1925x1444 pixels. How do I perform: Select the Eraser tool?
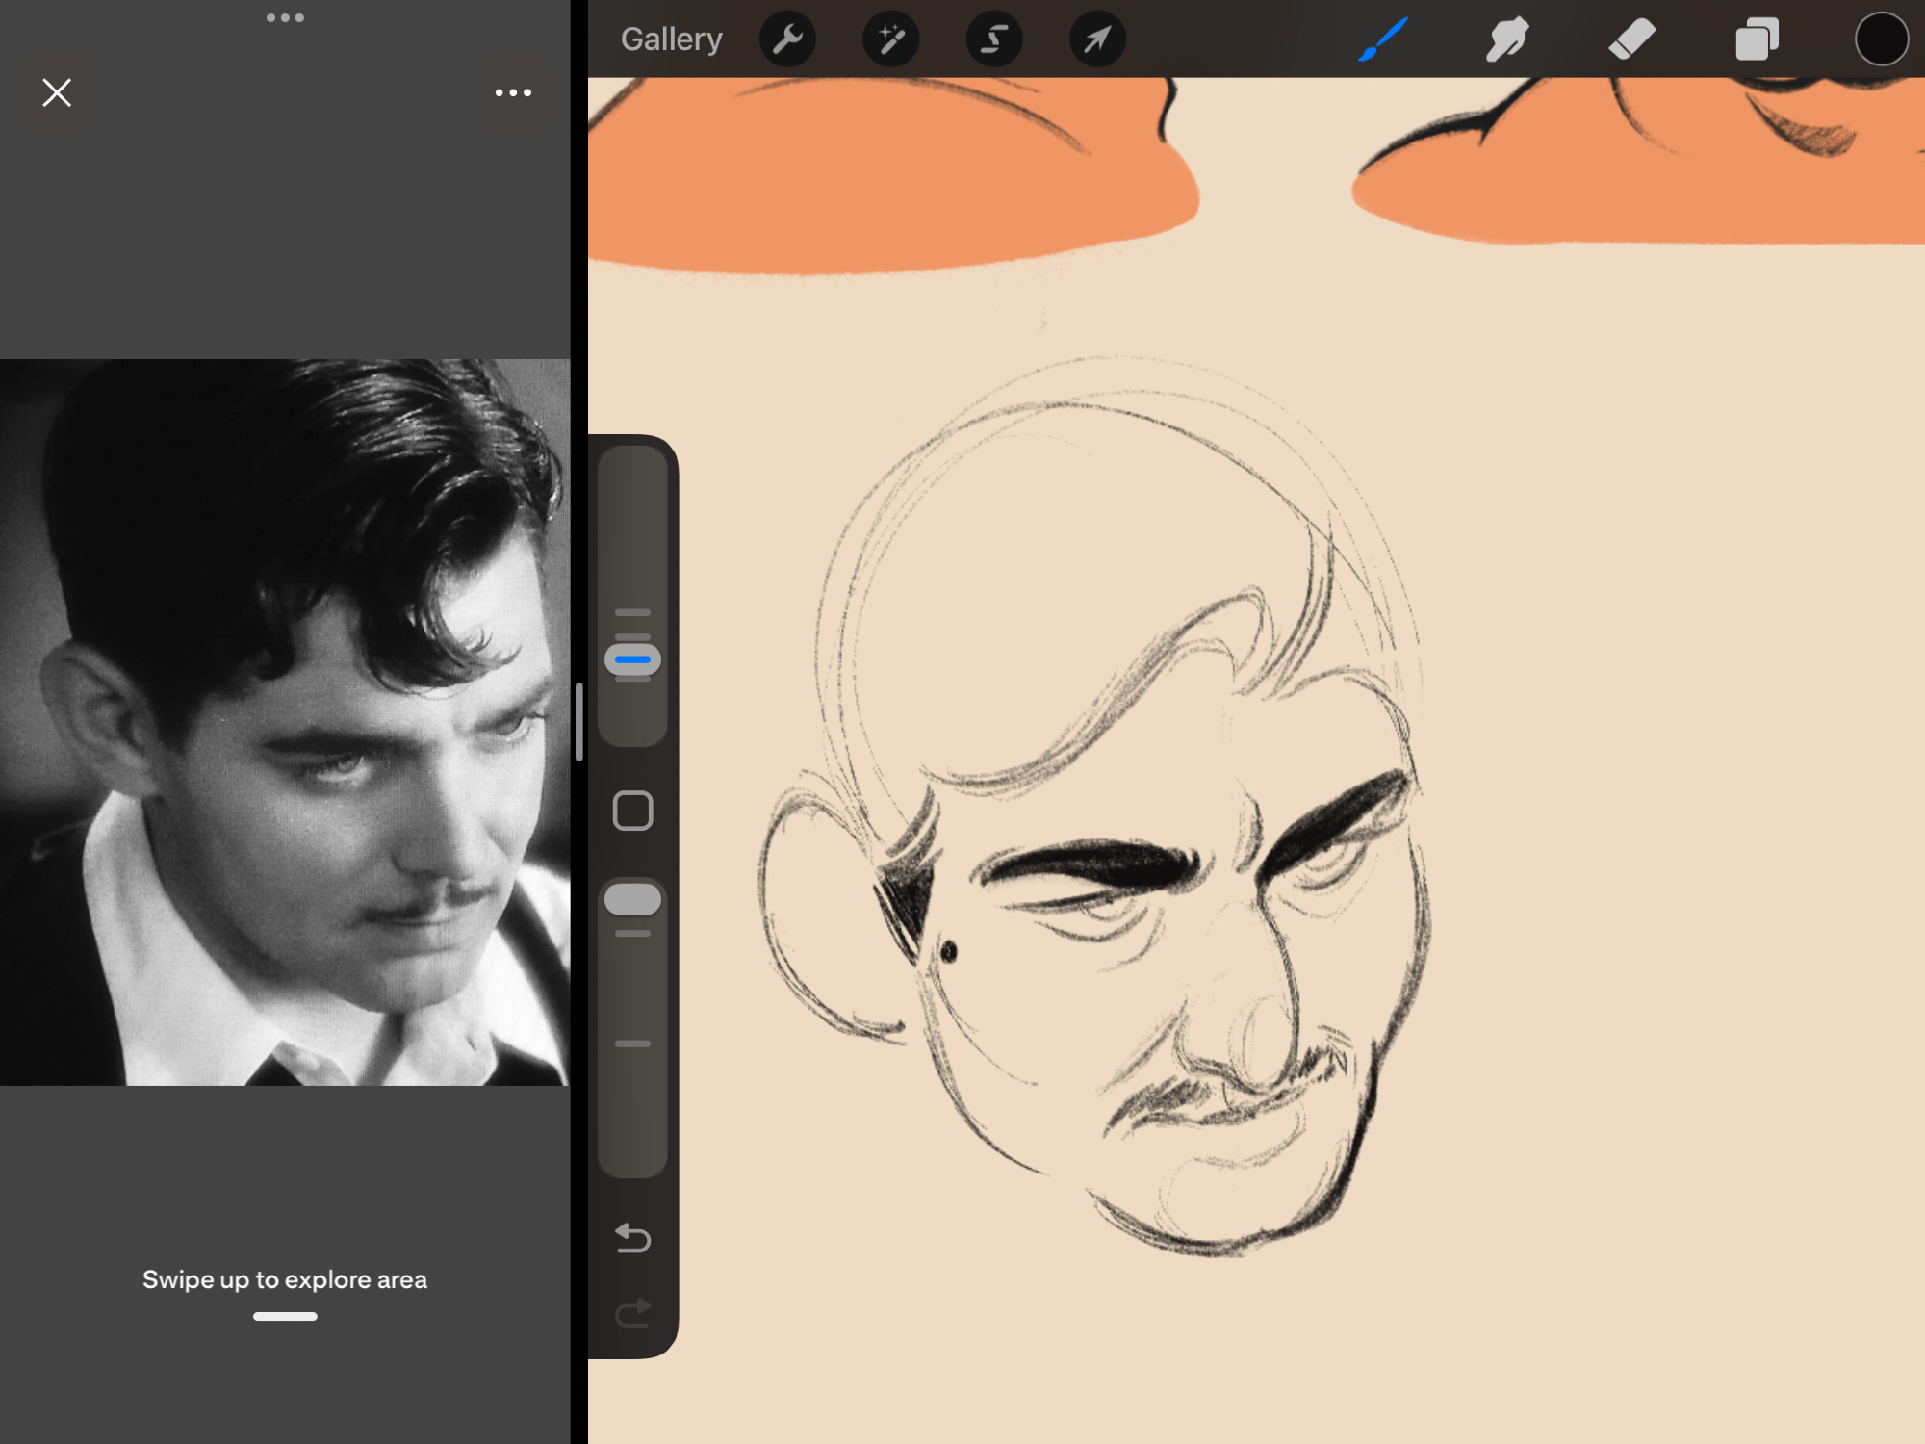click(x=1631, y=39)
